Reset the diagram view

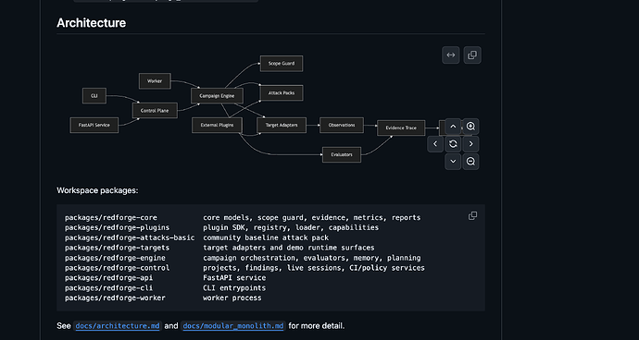453,144
